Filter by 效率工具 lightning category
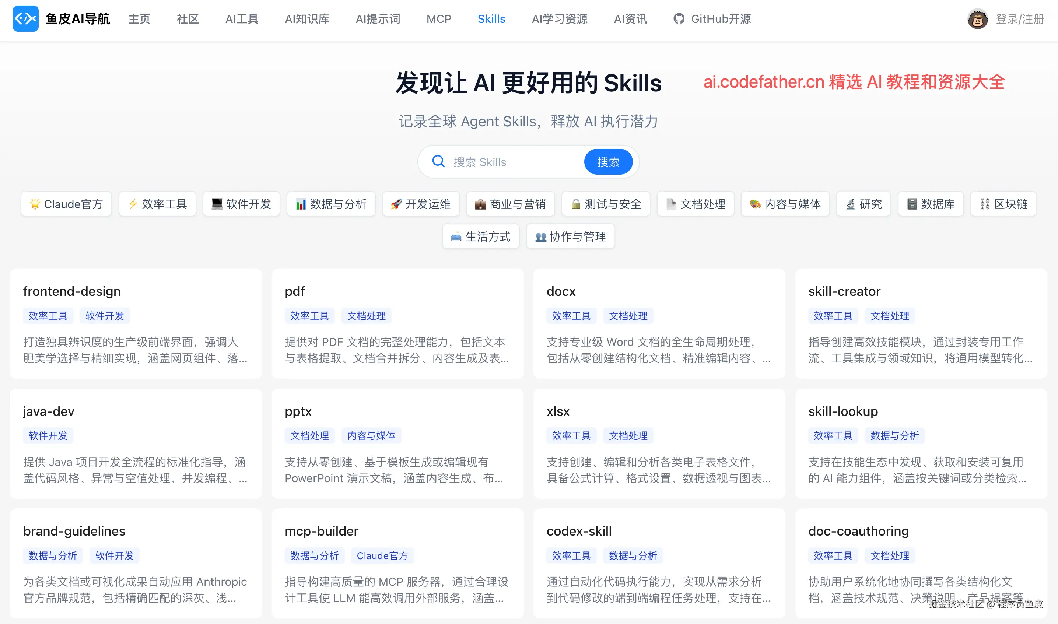This screenshot has width=1058, height=624. tap(157, 204)
